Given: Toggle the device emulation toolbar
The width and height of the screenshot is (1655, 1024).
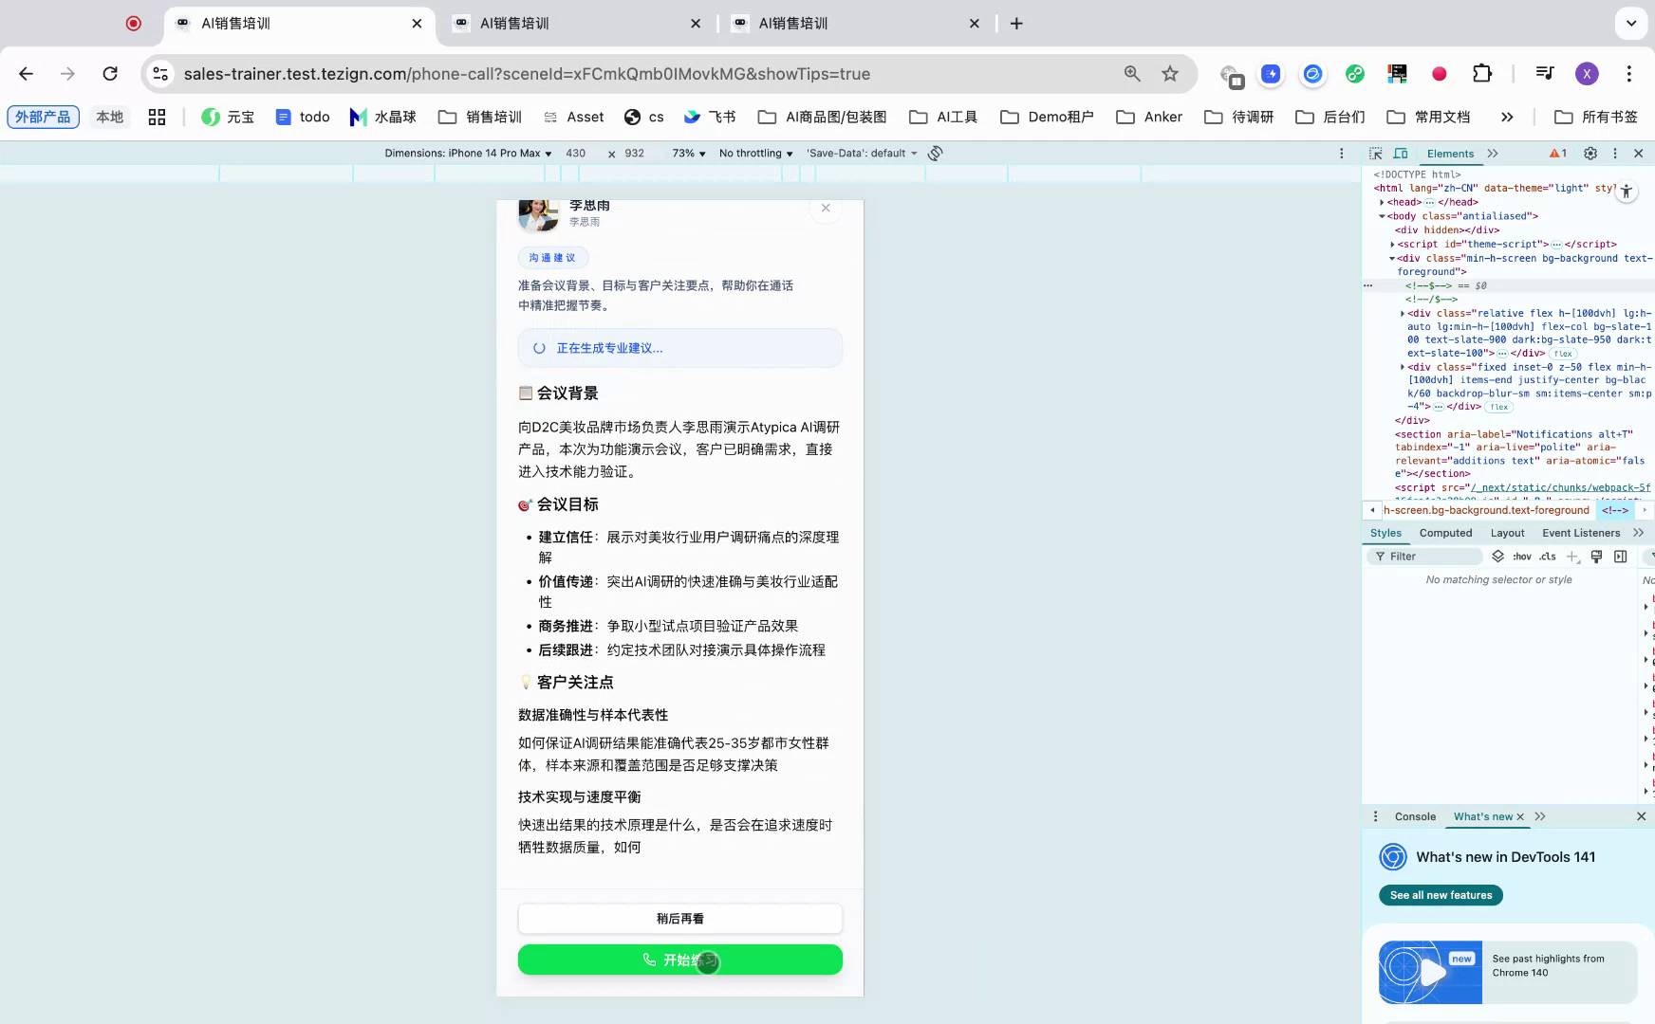Looking at the screenshot, I should [x=1400, y=153].
